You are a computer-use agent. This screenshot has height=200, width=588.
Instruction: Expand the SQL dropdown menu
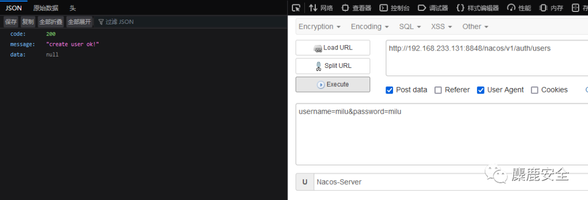tap(410, 27)
